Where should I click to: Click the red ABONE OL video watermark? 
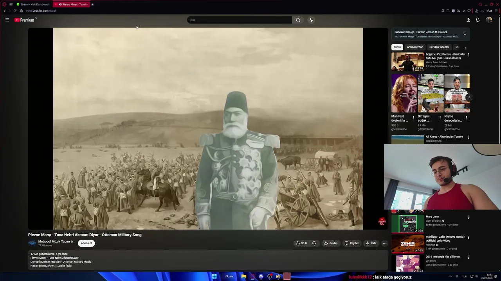[x=382, y=222]
